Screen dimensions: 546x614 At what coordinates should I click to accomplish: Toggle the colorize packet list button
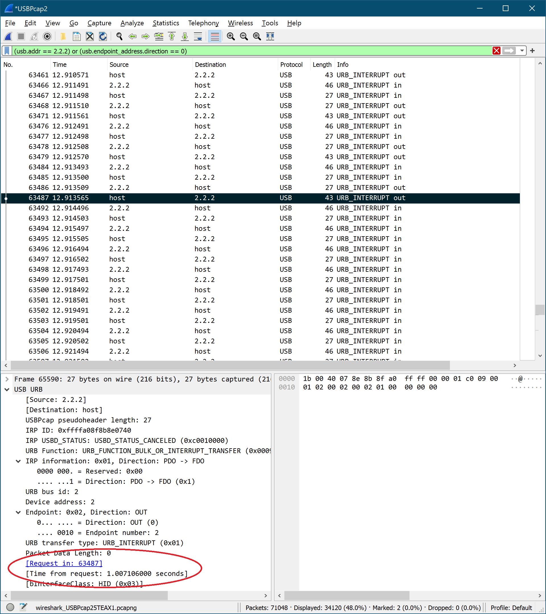pyautogui.click(x=214, y=36)
